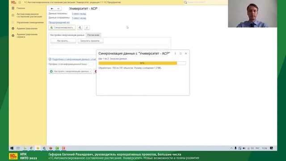Open the data received '5 минут назад' link
Image resolution: width=286 pixels, height=161 pixels.
coord(79,14)
